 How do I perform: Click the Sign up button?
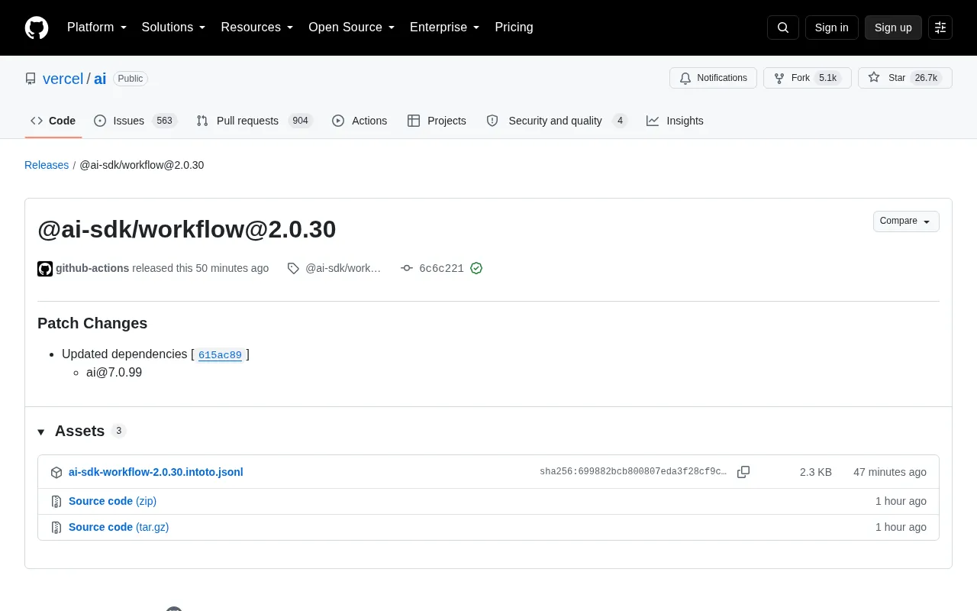[x=893, y=27]
